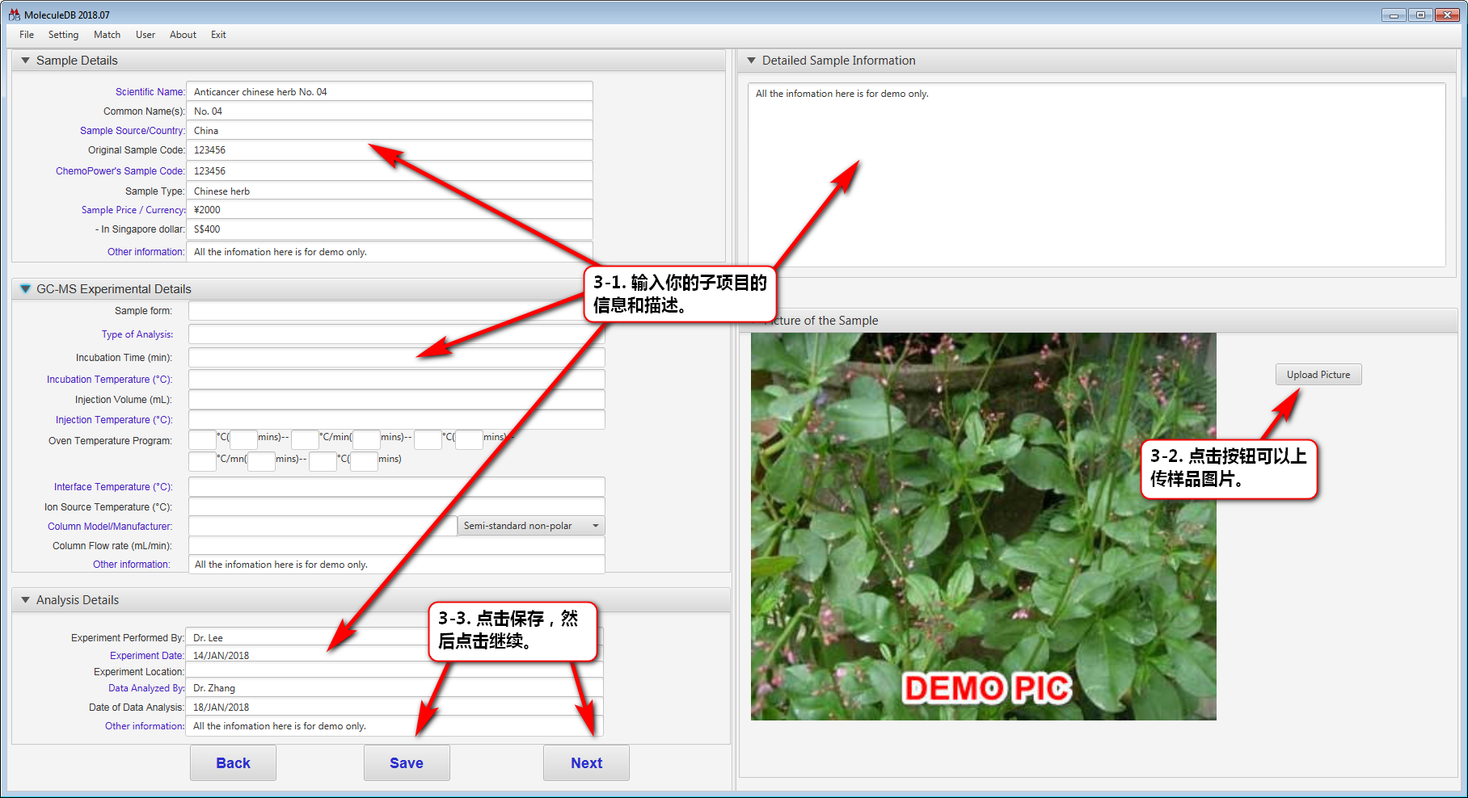Collapse the GC-MS Experimental Details section

25,289
